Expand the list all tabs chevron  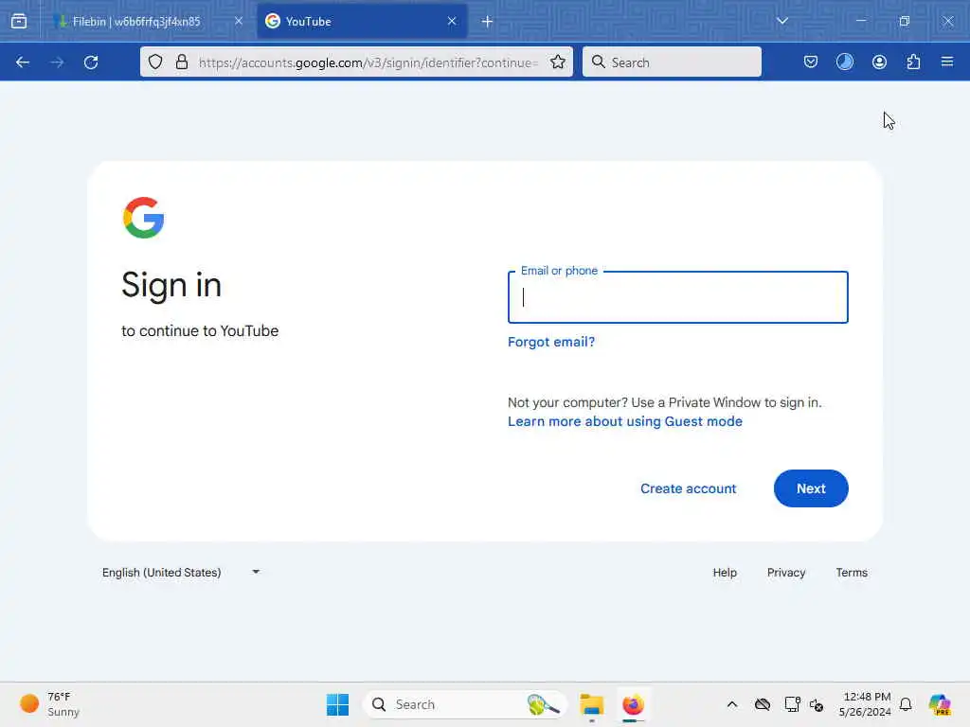(x=781, y=21)
